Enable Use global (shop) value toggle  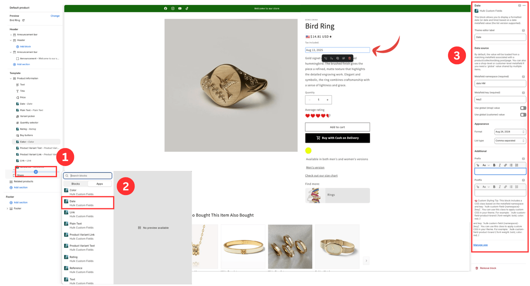(523, 108)
